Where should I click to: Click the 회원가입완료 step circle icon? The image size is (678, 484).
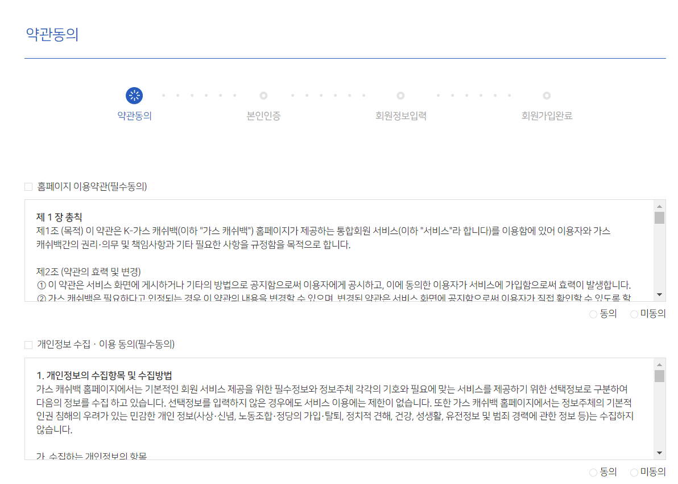tap(547, 96)
